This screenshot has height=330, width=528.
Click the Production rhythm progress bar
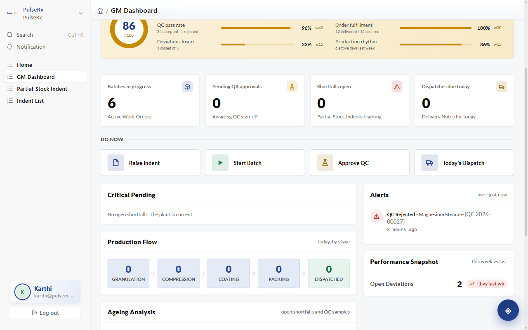pos(436,45)
